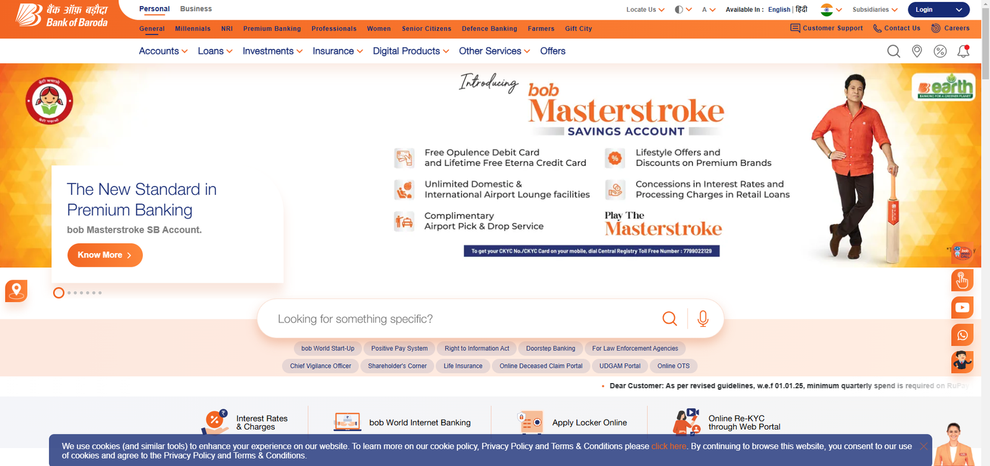Select the Defence Banking menu item
The height and width of the screenshot is (466, 990).
tap(489, 28)
